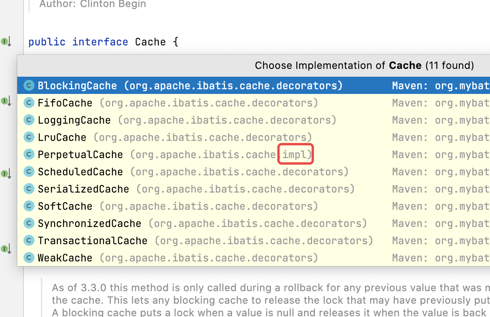Click the implemented gutter icon beside Cache interface
490x317 pixels.
pyautogui.click(x=5, y=41)
